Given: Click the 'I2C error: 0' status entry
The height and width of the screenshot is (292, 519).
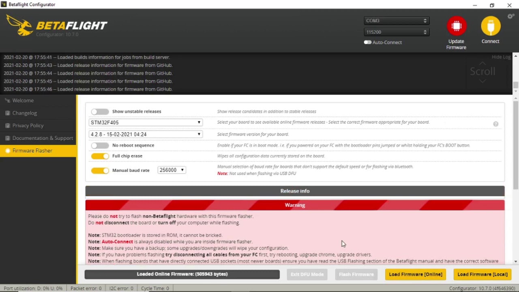Looking at the screenshot, I should [121, 288].
